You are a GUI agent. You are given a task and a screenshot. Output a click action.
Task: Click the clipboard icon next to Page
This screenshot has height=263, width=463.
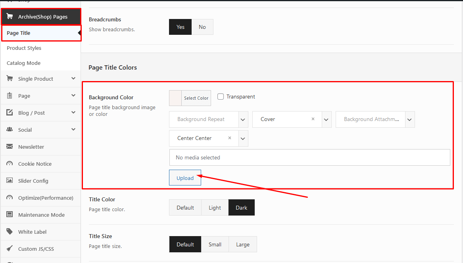(10, 96)
